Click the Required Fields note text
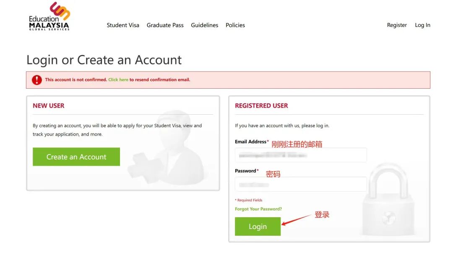The height and width of the screenshot is (257, 453). click(x=249, y=200)
